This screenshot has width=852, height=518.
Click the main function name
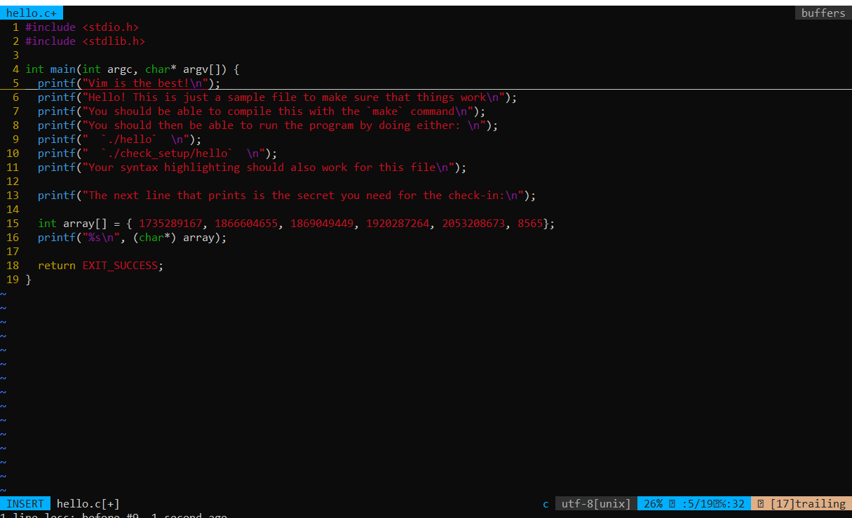coord(63,69)
